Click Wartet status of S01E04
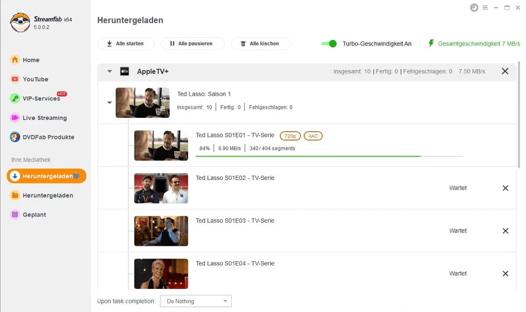This screenshot has height=312, width=526. coord(458,274)
